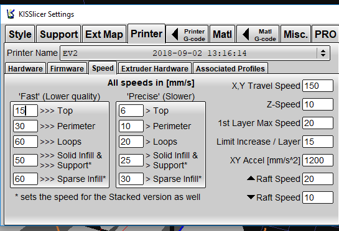The height and width of the screenshot is (231, 339).
Task: Open the PRO tab
Action: point(325,34)
